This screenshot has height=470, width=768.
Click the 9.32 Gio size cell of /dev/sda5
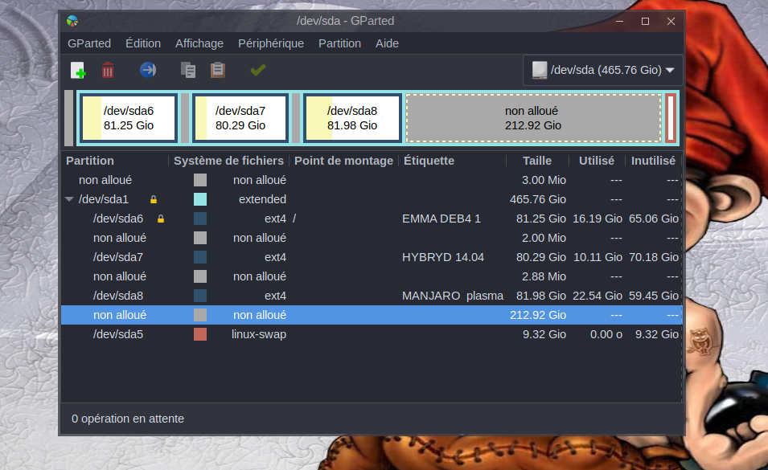pos(544,334)
